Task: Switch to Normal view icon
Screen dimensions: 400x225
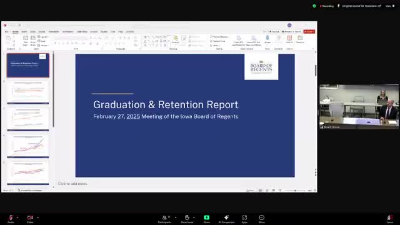Action: click(261, 191)
